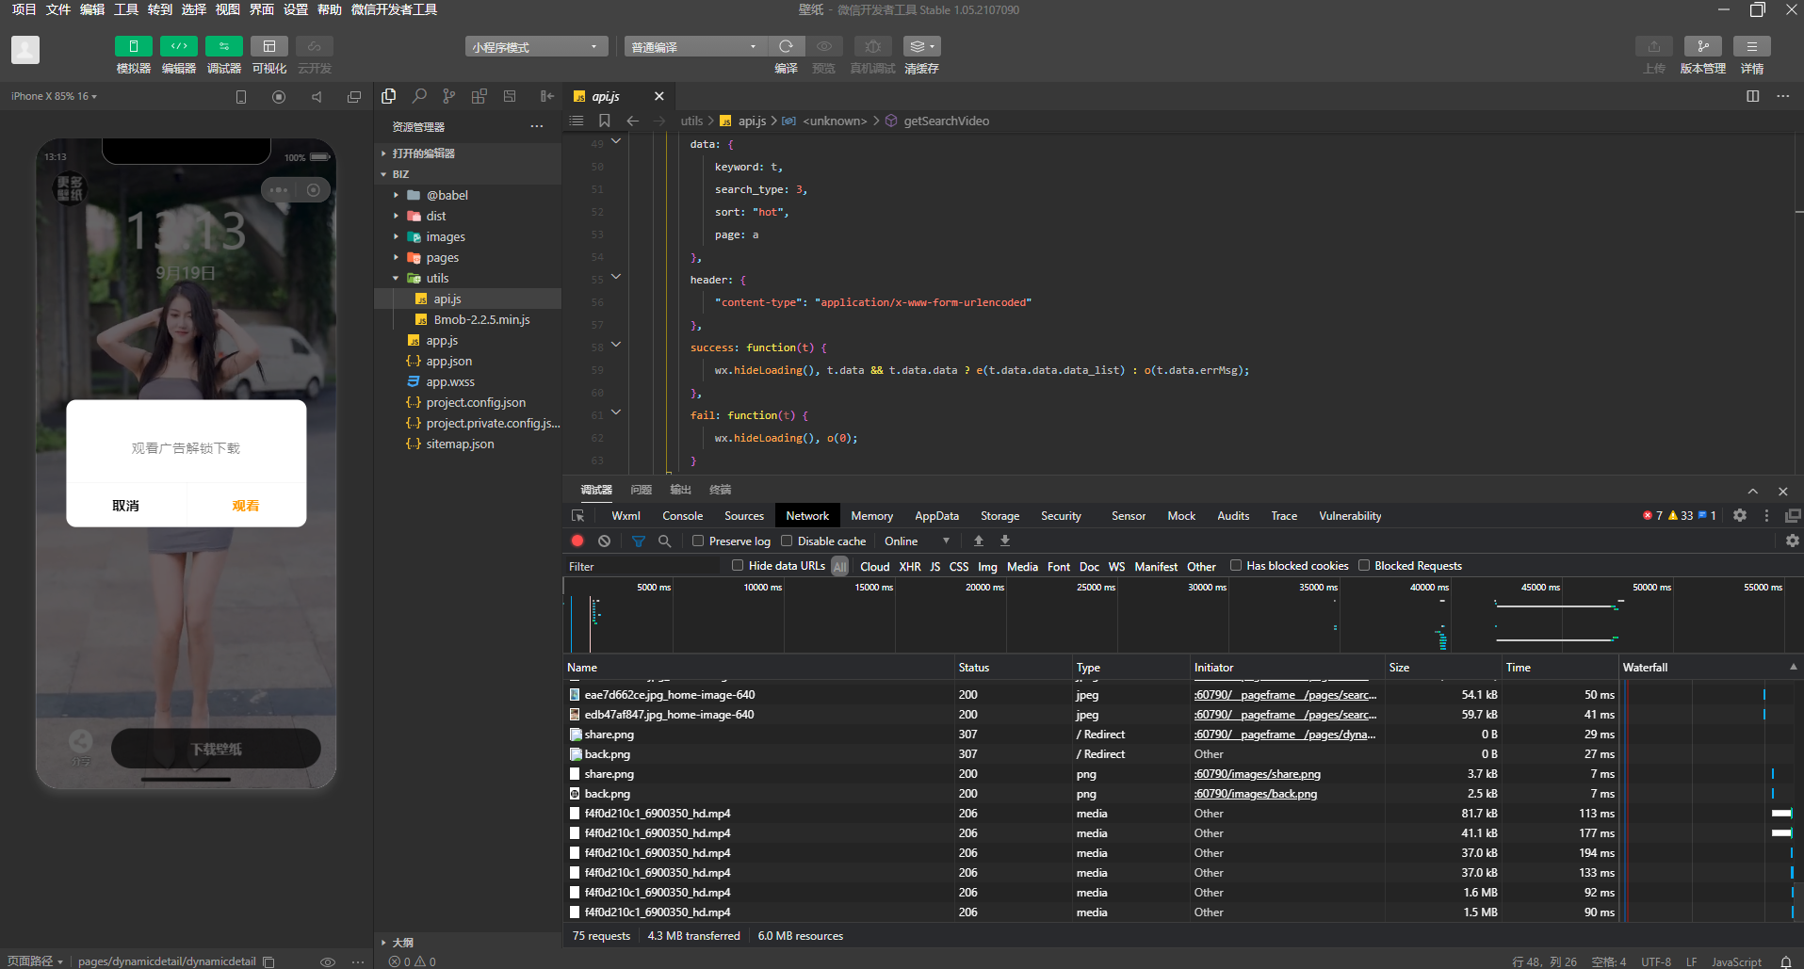Click 取消 button in the ad dialog
1804x969 pixels.
point(125,506)
